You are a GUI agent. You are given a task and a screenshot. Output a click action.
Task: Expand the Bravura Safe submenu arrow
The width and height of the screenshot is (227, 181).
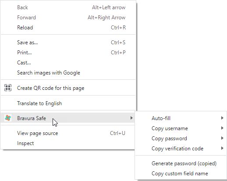131,118
